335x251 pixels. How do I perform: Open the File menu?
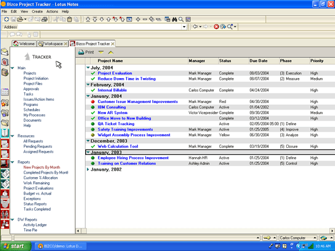point(4,12)
